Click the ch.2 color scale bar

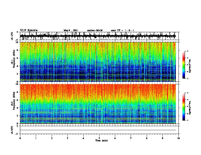click(183, 107)
